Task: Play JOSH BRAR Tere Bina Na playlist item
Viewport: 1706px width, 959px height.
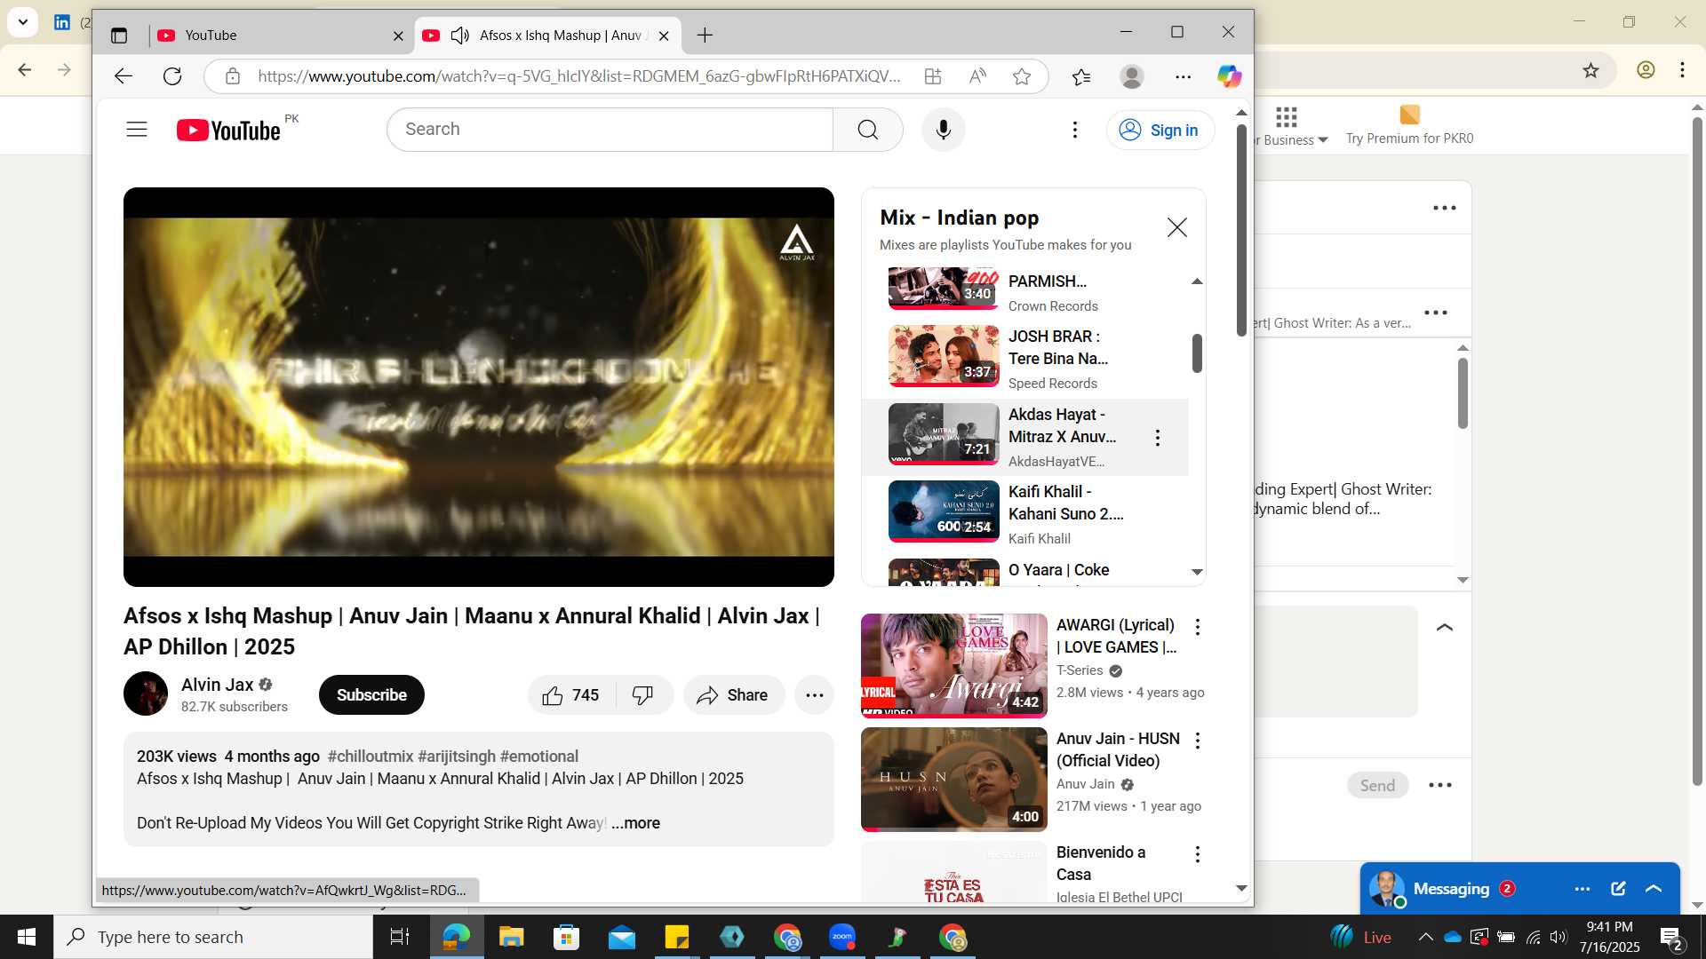Action: [x=1026, y=359]
